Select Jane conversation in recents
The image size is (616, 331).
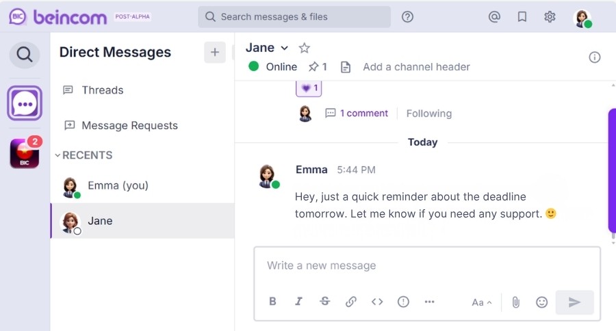pyautogui.click(x=142, y=221)
